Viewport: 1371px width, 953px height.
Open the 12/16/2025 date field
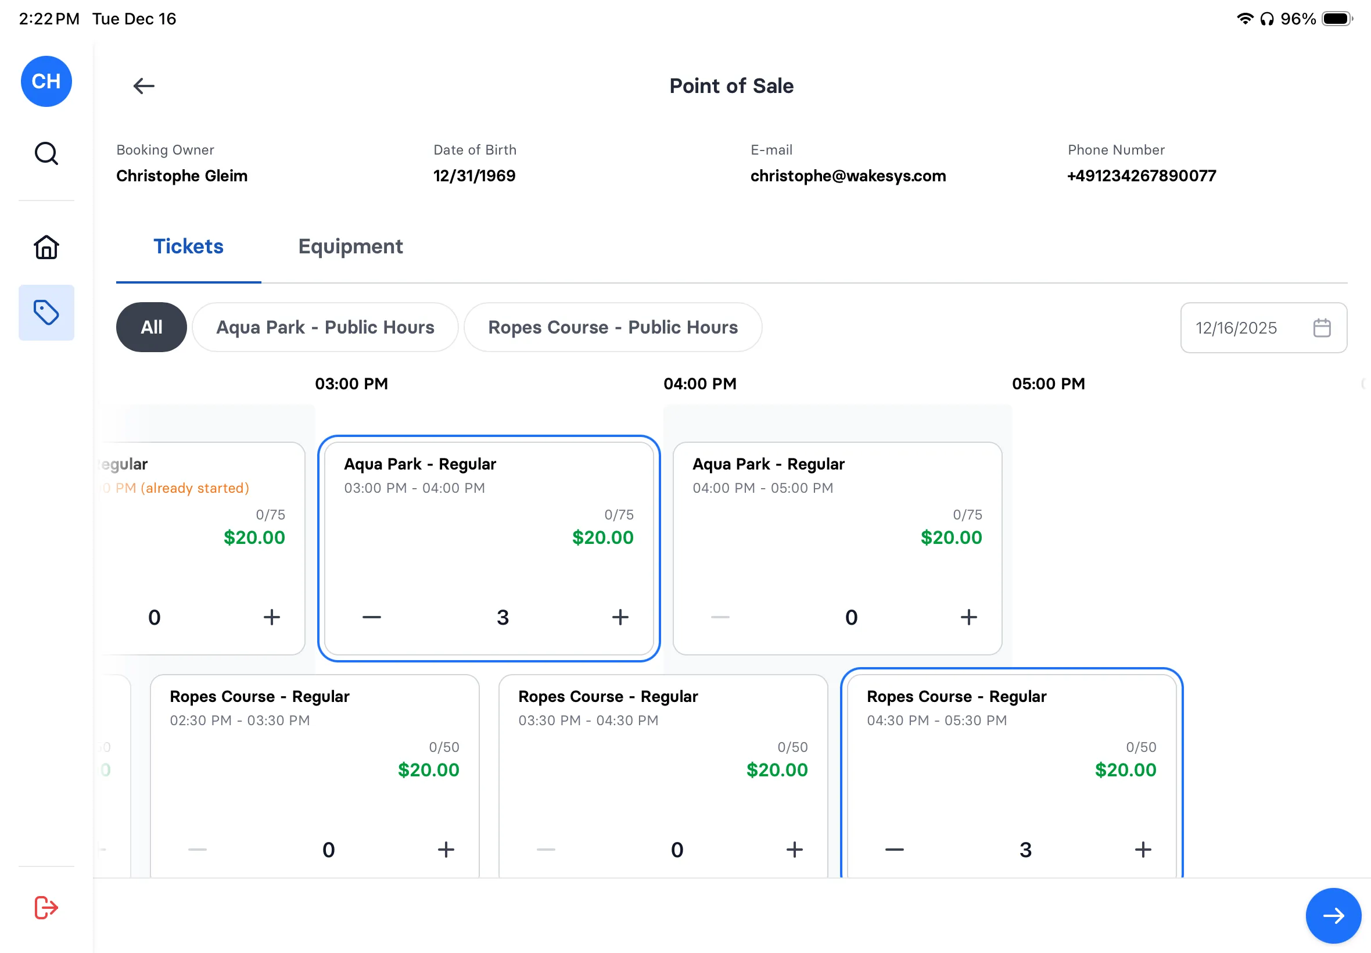(1236, 327)
